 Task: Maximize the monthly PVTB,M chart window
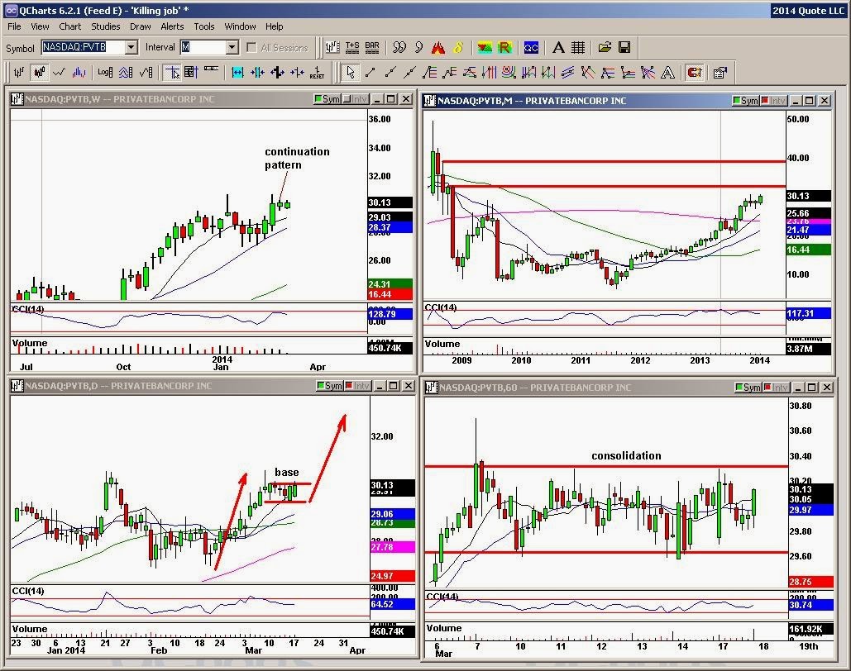809,100
